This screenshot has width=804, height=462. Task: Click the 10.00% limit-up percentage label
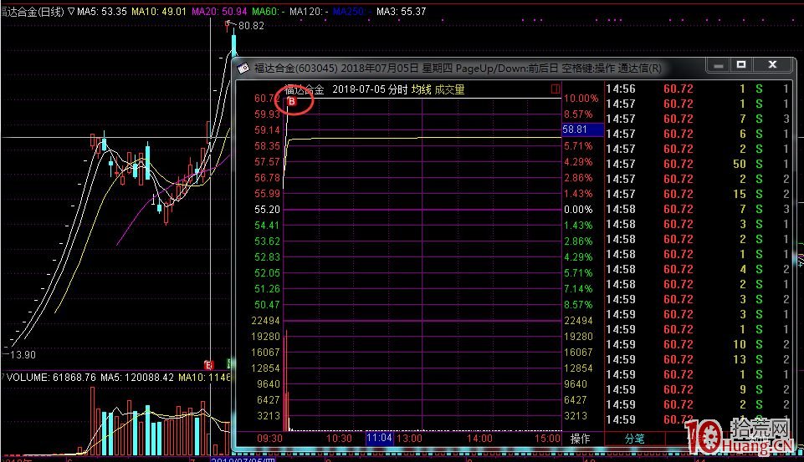tap(581, 99)
